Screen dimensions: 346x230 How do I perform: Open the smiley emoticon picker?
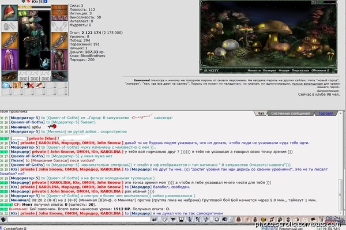[216, 220]
